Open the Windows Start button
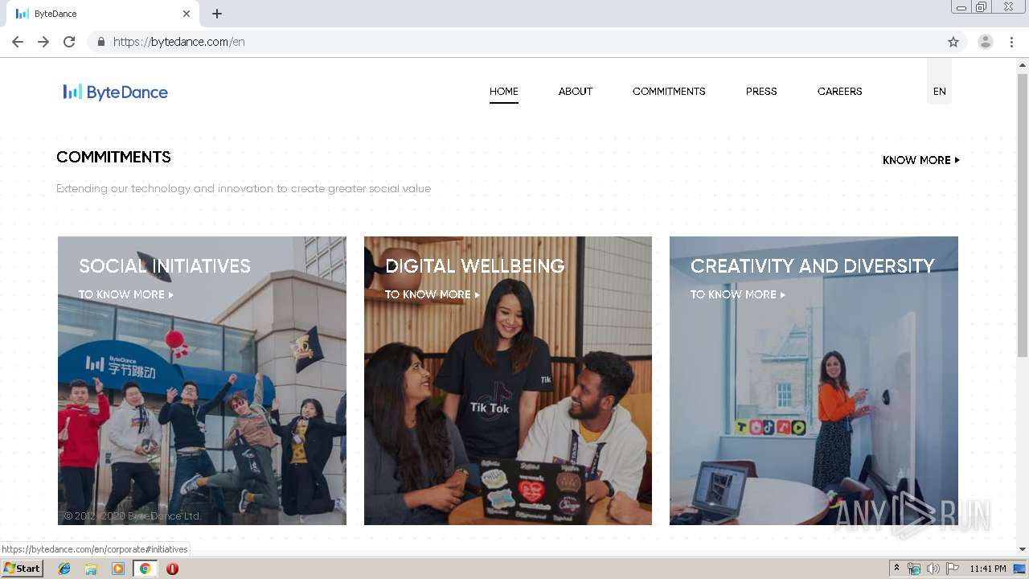1029x579 pixels. 22,569
